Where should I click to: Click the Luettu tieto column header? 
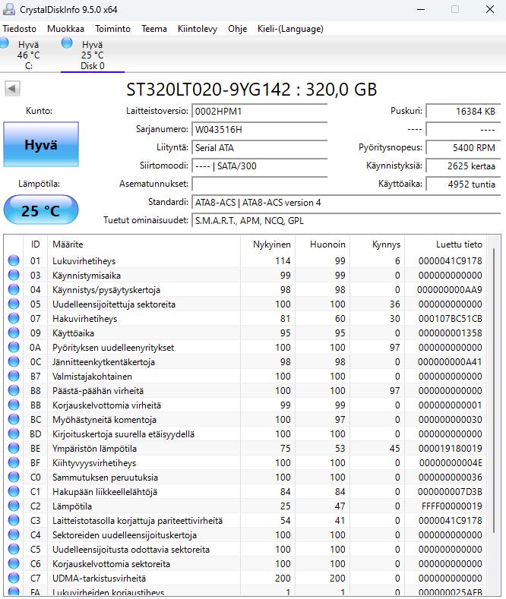coord(459,244)
